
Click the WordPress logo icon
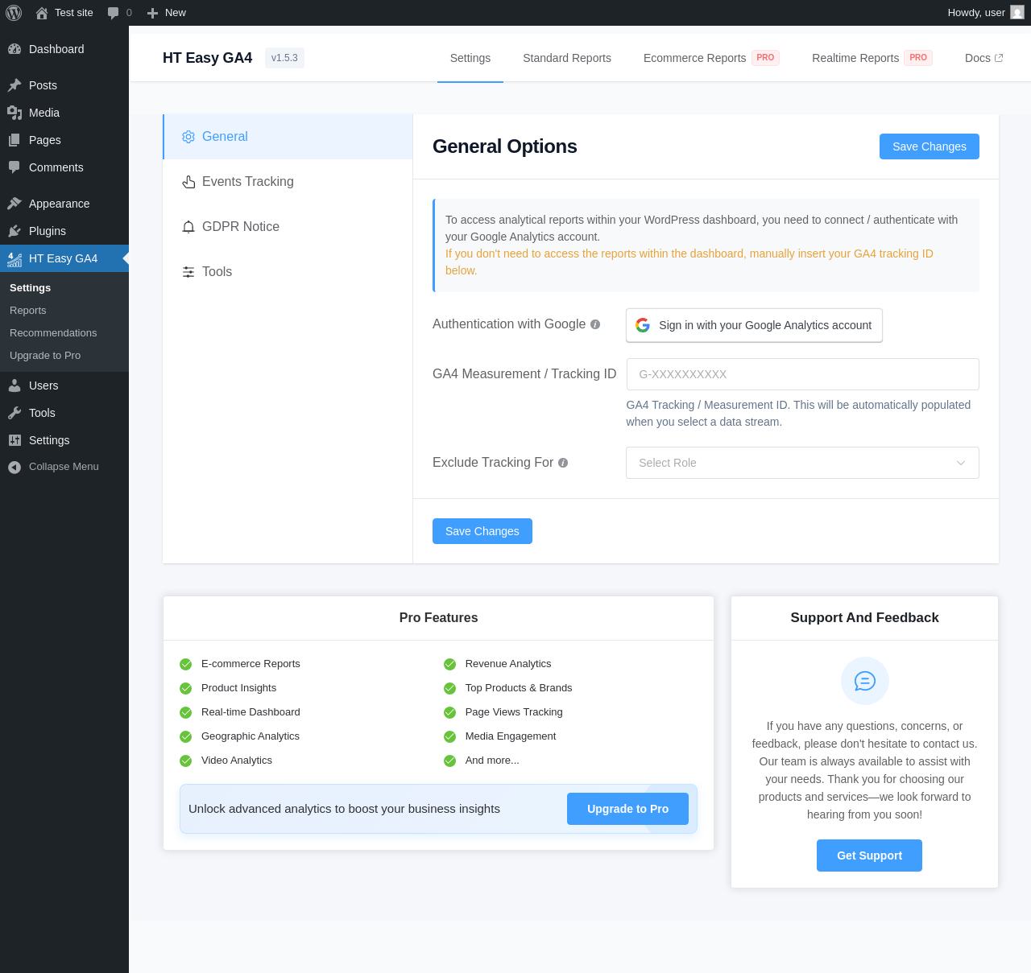(x=14, y=13)
